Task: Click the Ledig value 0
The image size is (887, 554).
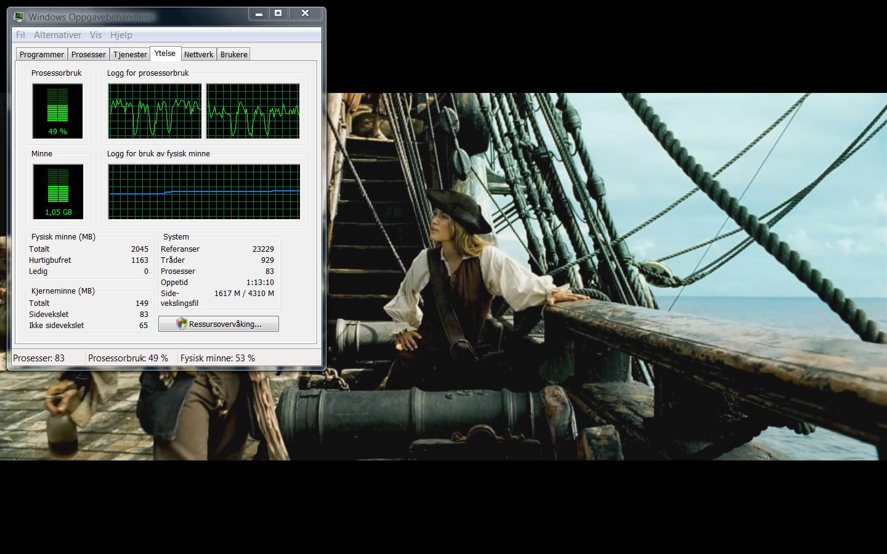Action: coord(146,271)
